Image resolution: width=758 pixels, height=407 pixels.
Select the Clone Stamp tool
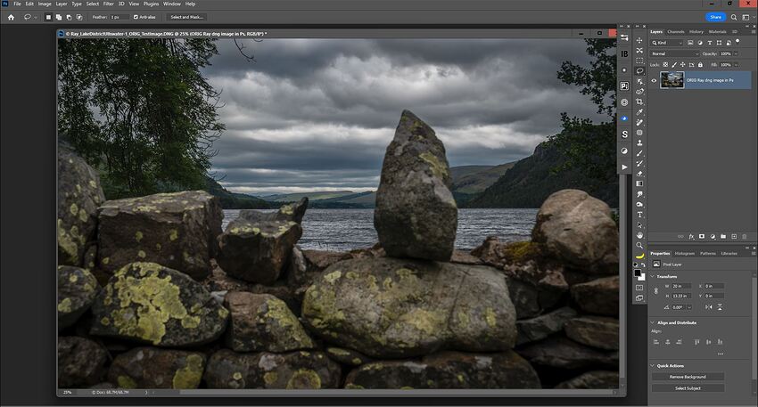tap(639, 142)
